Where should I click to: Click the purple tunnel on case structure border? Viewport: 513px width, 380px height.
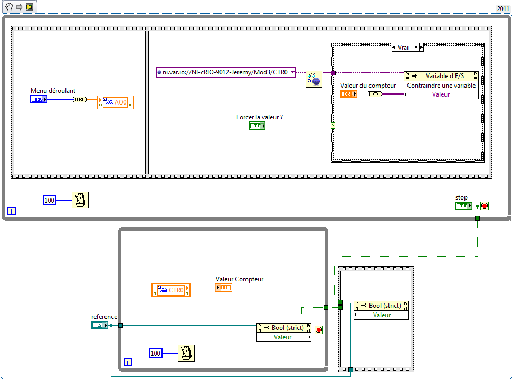click(x=334, y=73)
